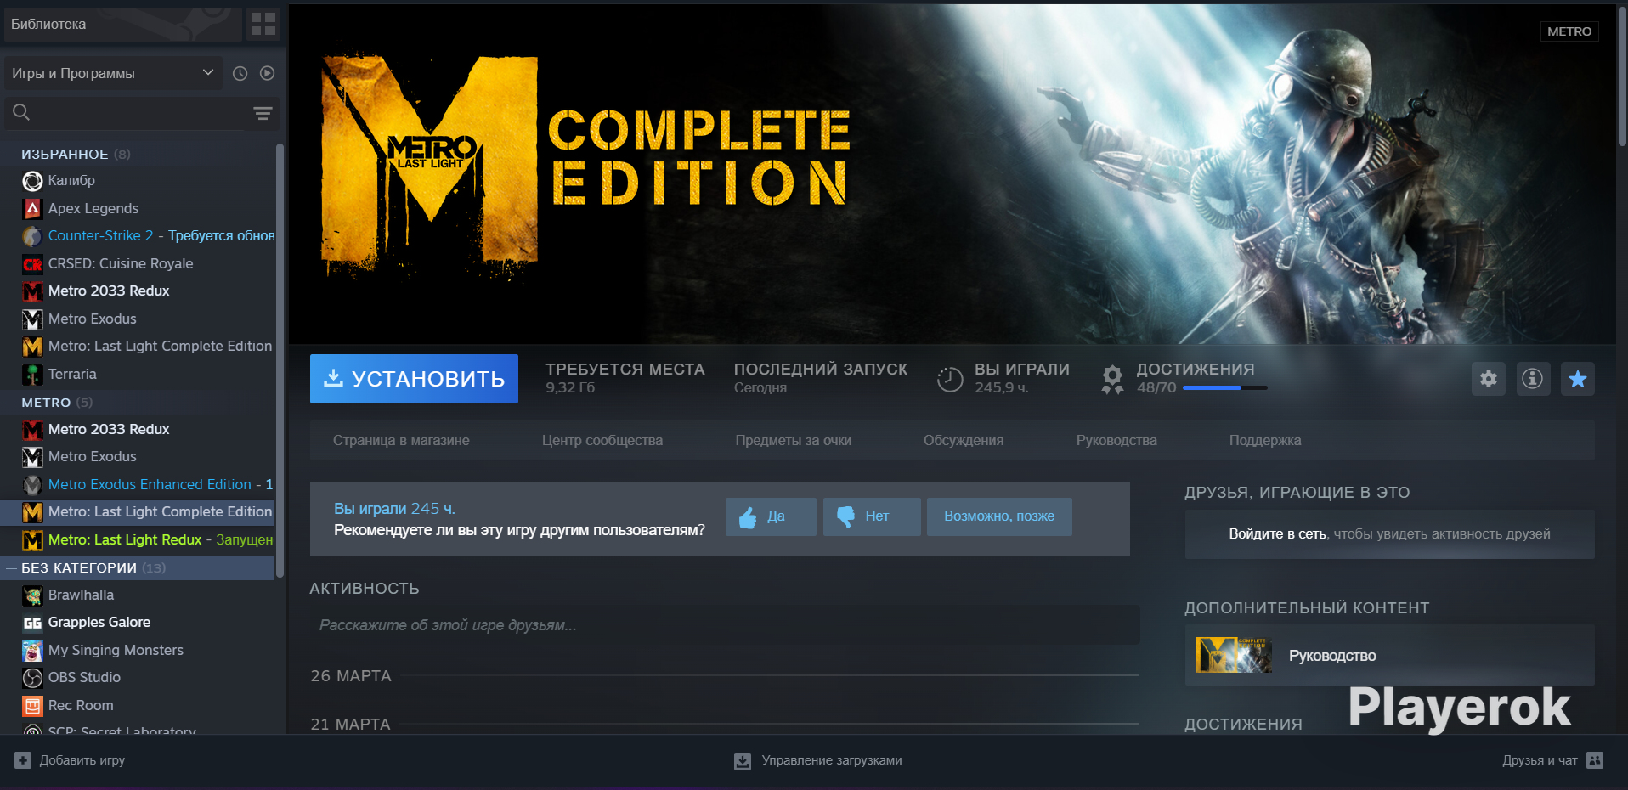Image resolution: width=1628 pixels, height=790 pixels.
Task: Collapse the ИЗБРАННОЕ category
Action: 12,155
